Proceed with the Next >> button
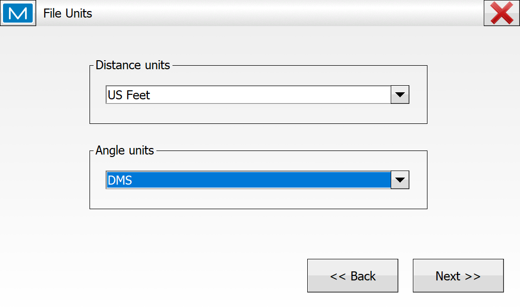This screenshot has width=520, height=307. click(458, 276)
